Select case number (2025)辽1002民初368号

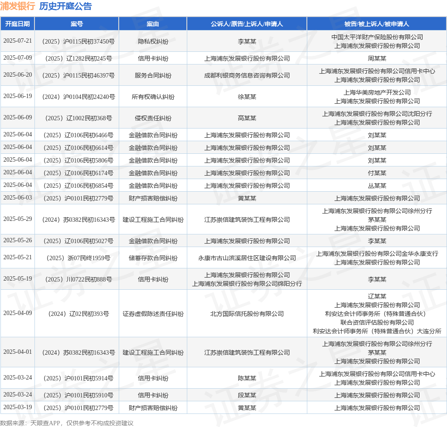click(79, 118)
